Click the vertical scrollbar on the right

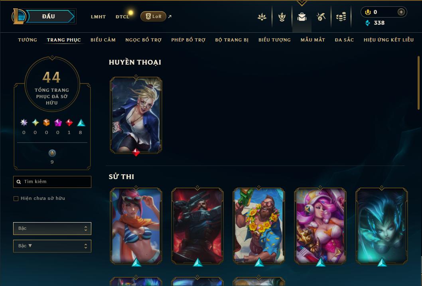[x=418, y=83]
